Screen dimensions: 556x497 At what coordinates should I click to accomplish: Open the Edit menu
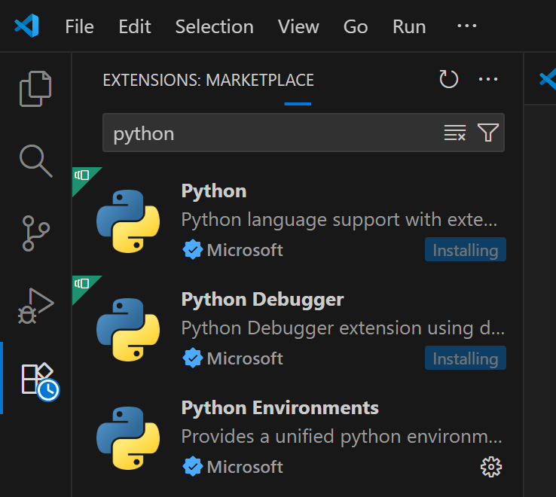(x=135, y=26)
